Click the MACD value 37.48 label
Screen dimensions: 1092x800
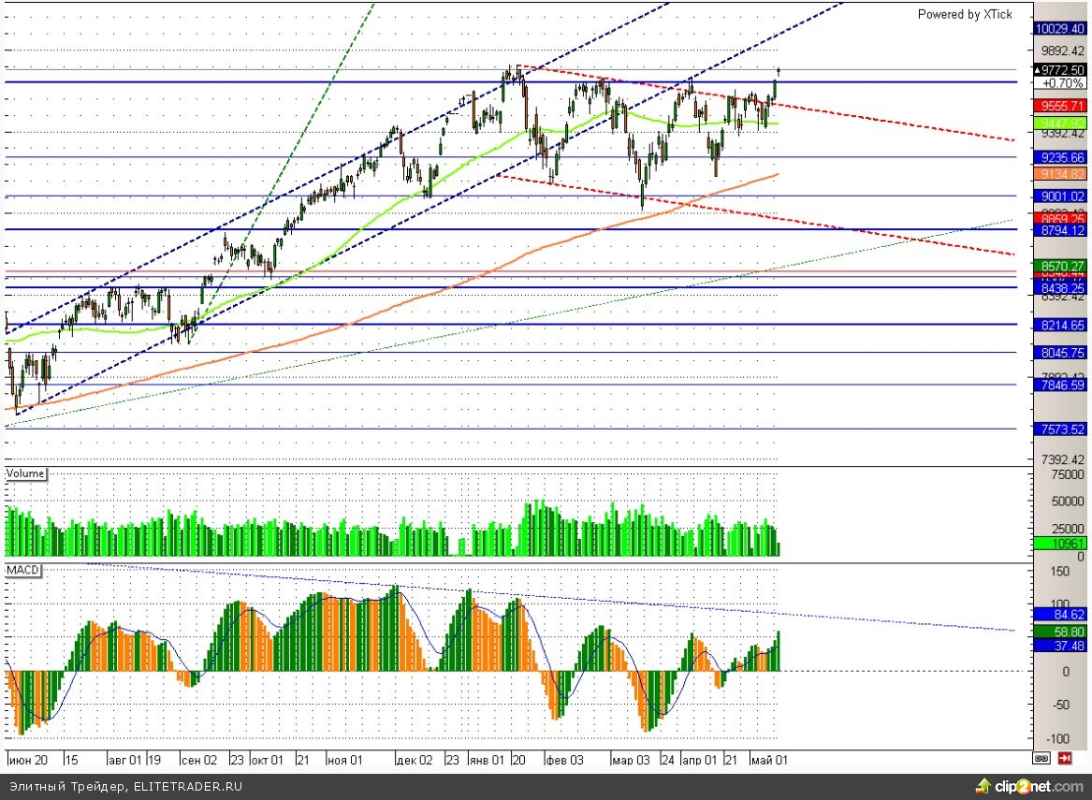coord(1060,647)
